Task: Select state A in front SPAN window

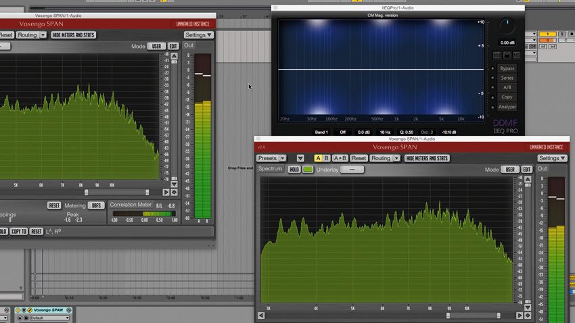Action: (318, 158)
